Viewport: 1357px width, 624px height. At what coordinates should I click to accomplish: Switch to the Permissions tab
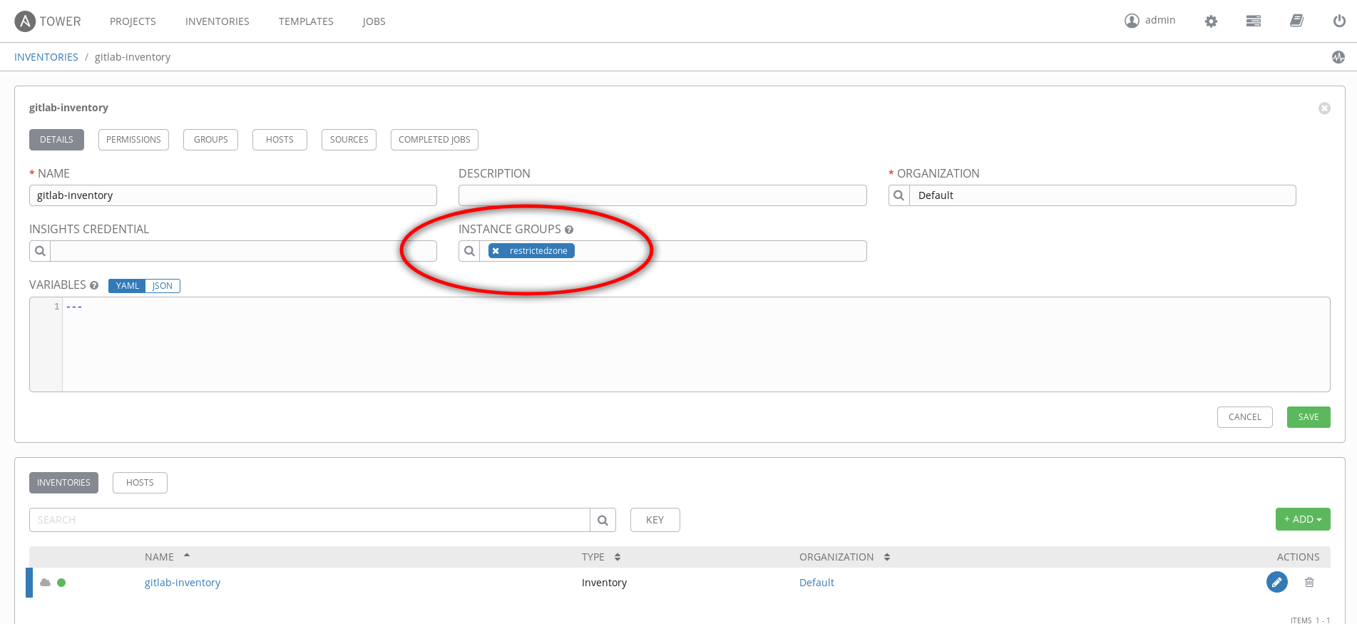point(133,140)
